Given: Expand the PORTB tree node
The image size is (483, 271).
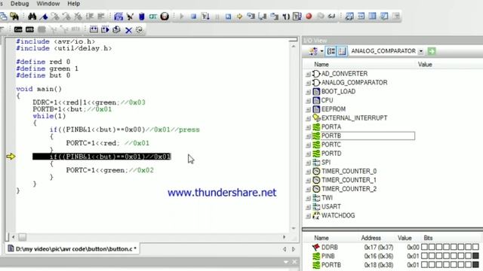Looking at the screenshot, I should [308, 136].
